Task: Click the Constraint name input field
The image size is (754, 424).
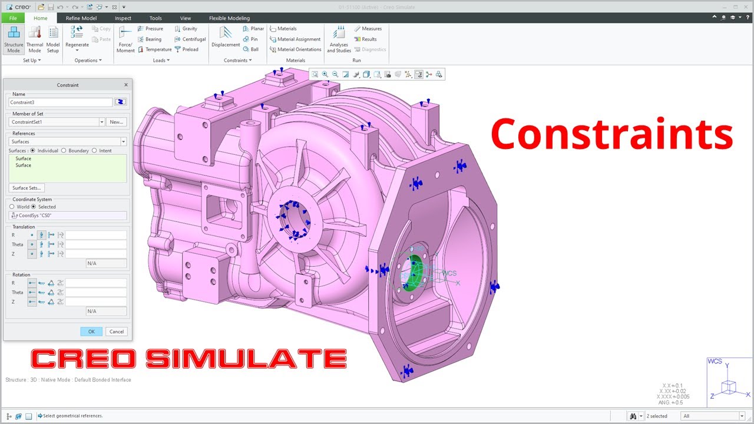Action: click(61, 102)
